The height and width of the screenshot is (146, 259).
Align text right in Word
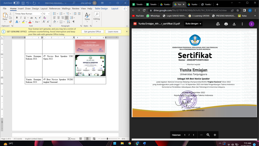click(62, 18)
